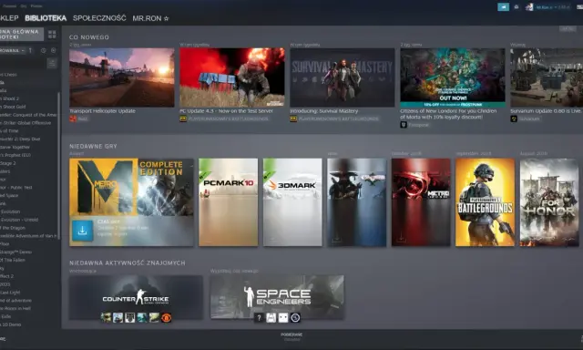The height and width of the screenshot is (350, 583).
Task: Click the download icon on Van Helsing card
Action: [x=336, y=238]
